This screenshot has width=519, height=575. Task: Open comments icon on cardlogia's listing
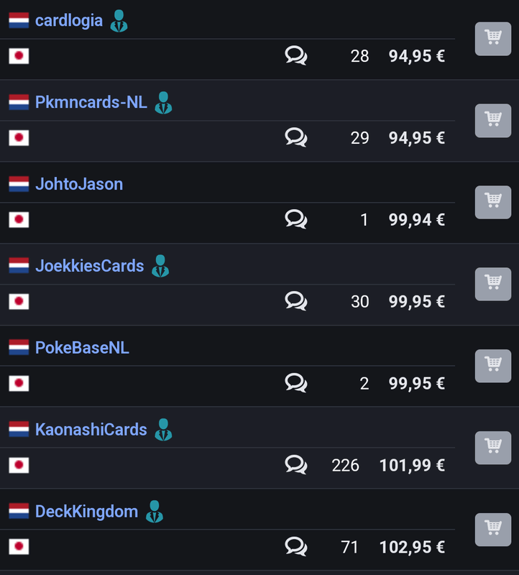pyautogui.click(x=295, y=55)
